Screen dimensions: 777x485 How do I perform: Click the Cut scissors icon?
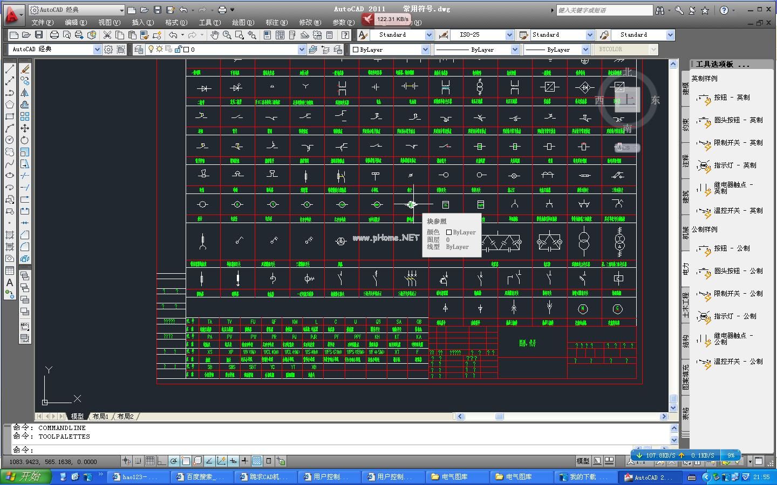[x=107, y=35]
